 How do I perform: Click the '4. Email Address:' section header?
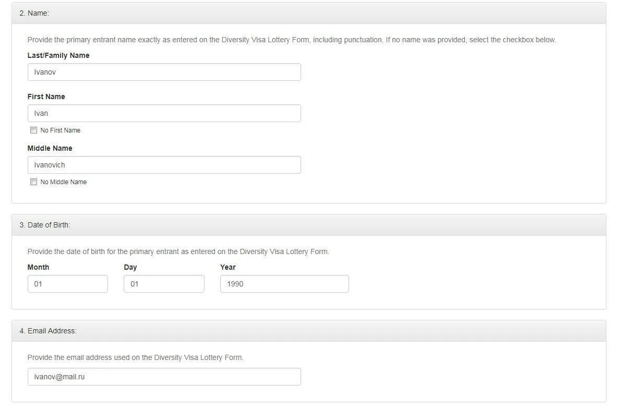(x=309, y=331)
